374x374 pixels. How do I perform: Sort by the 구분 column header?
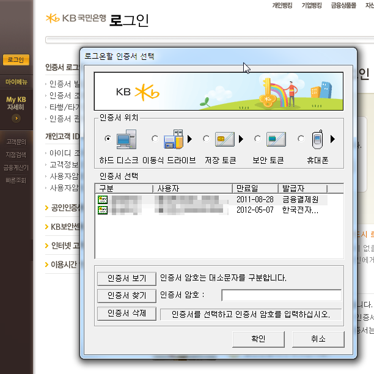click(124, 188)
